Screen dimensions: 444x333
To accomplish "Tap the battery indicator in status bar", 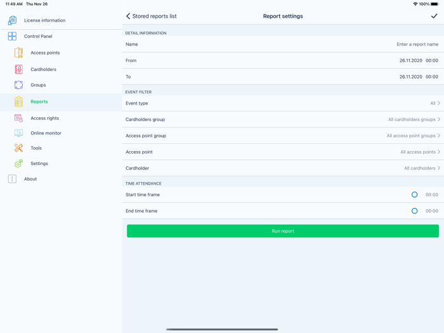I will (434, 4).
